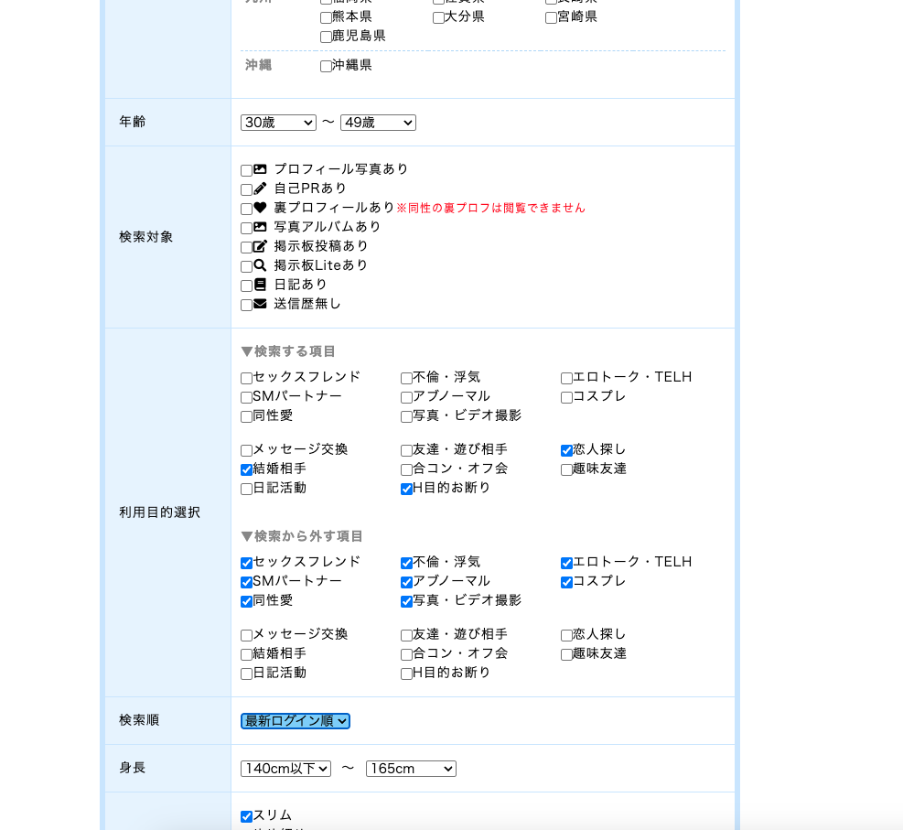Click the edit icon beside 掲示板投稿あり
Viewport: 903px width, 830px height.
click(261, 246)
